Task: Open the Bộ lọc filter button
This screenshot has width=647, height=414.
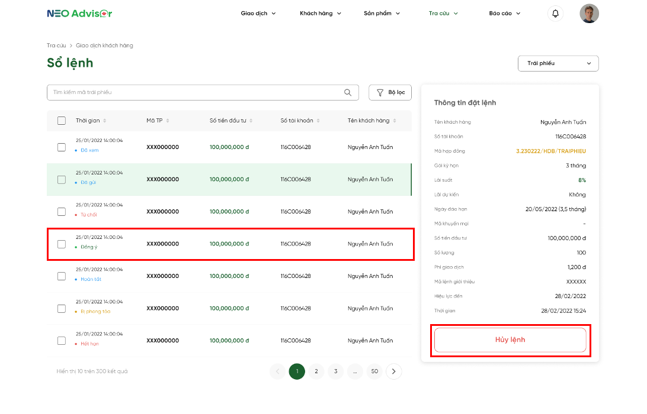Action: tap(390, 92)
